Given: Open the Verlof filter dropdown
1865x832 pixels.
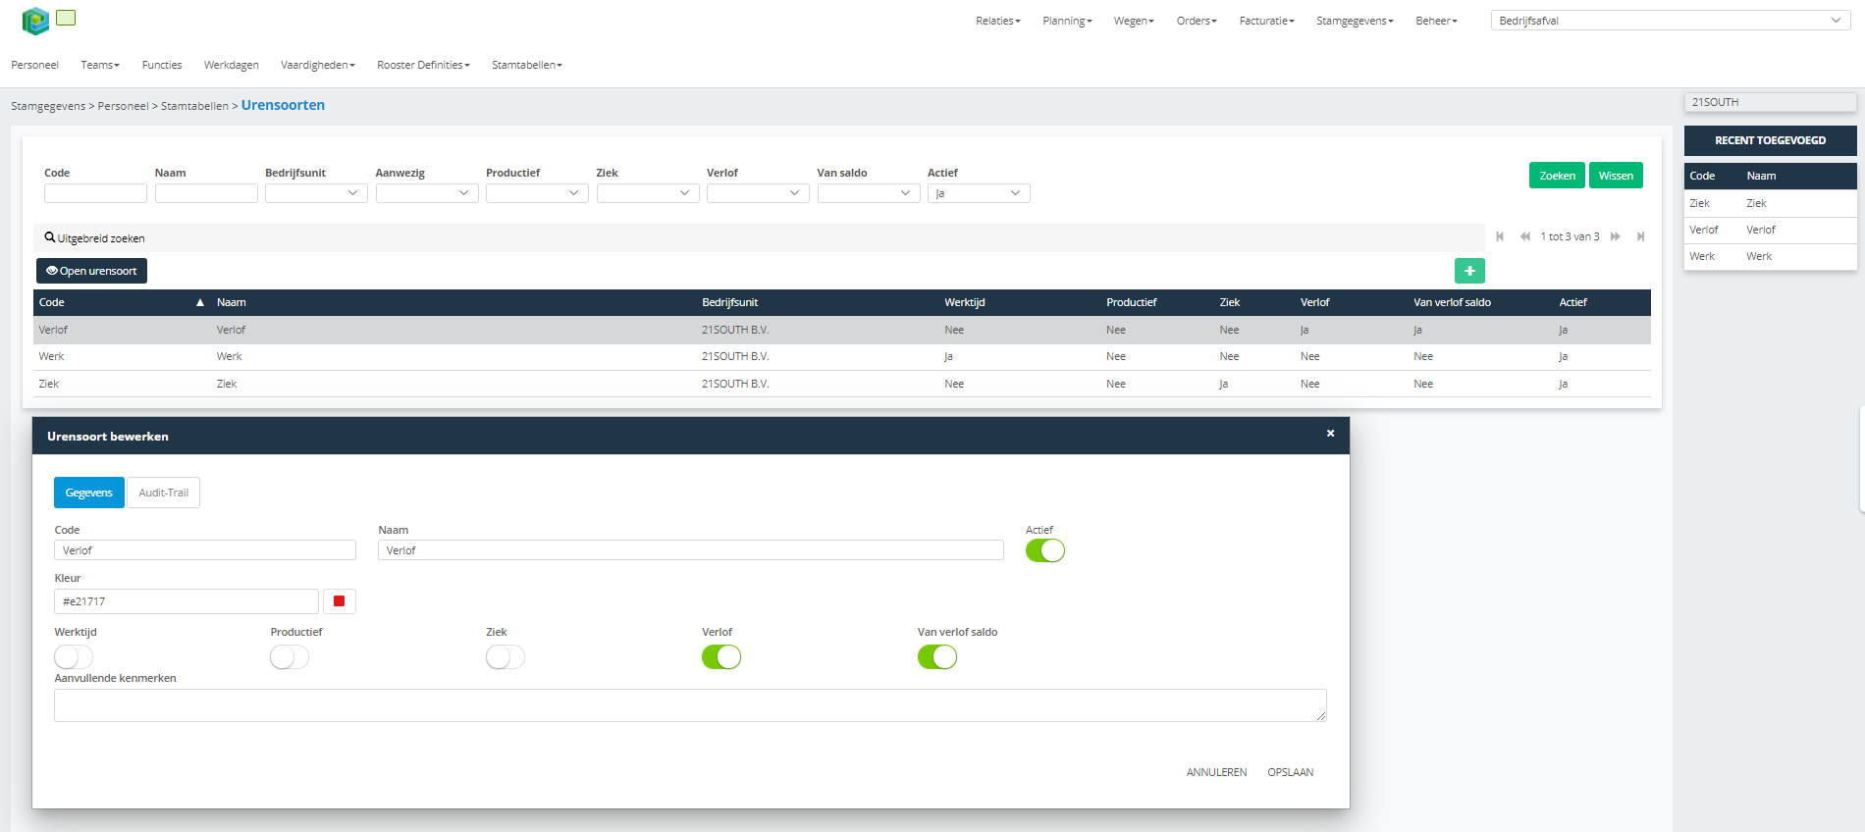Looking at the screenshot, I should point(758,193).
